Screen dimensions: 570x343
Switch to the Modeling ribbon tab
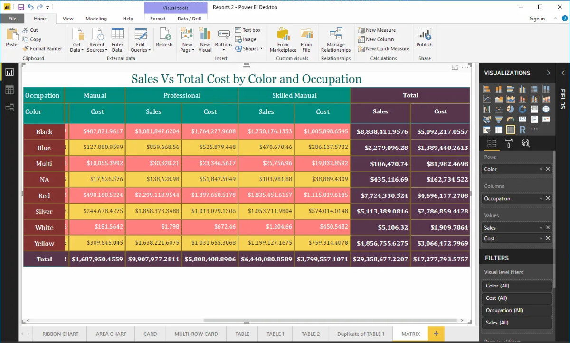[96, 19]
